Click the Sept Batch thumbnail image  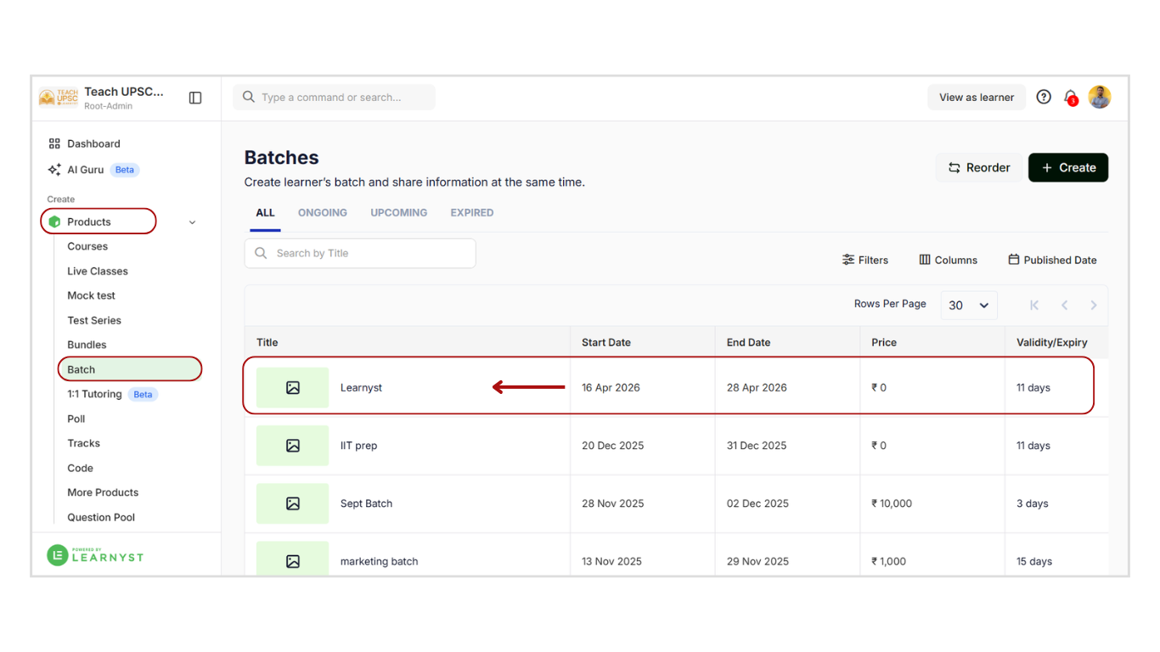tap(293, 503)
